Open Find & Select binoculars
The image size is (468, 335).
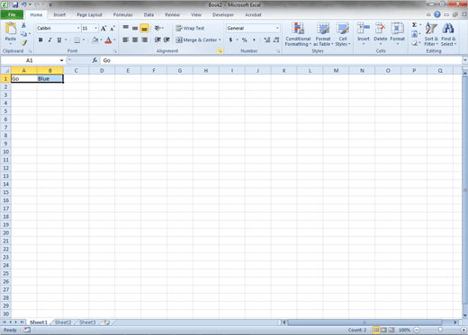pos(448,34)
